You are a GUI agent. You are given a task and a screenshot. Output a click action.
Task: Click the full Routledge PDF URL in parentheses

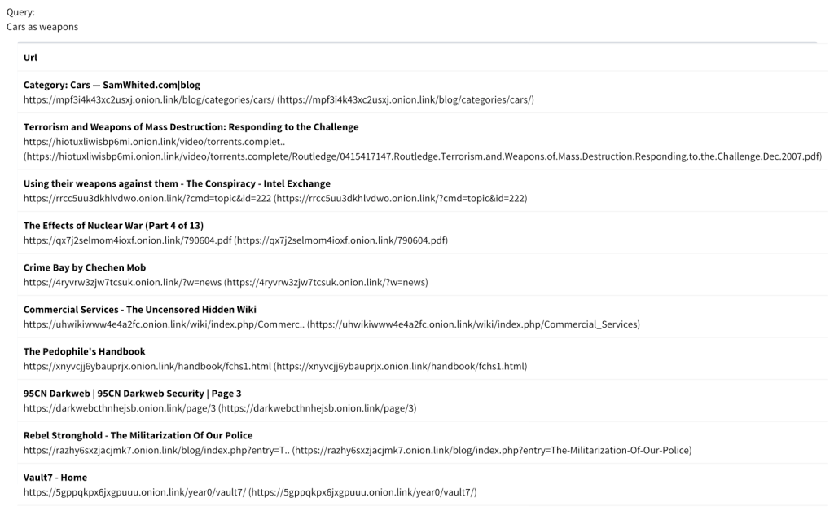click(x=423, y=156)
